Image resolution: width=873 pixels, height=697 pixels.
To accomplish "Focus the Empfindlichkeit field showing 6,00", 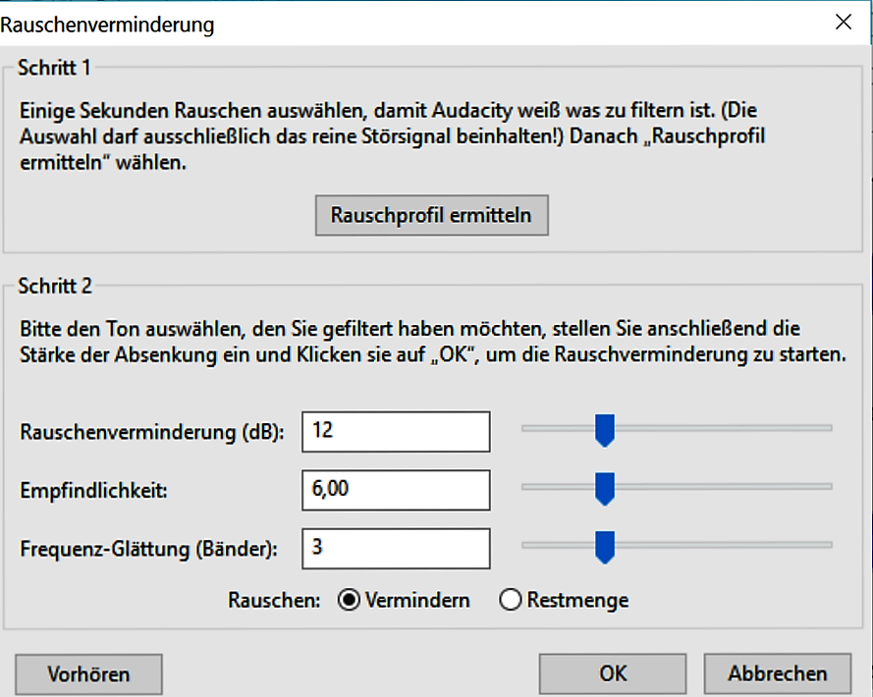I will pyautogui.click(x=396, y=489).
